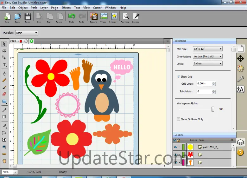
Task: Open the Cutter menu in menu bar
Action: coord(97,8)
